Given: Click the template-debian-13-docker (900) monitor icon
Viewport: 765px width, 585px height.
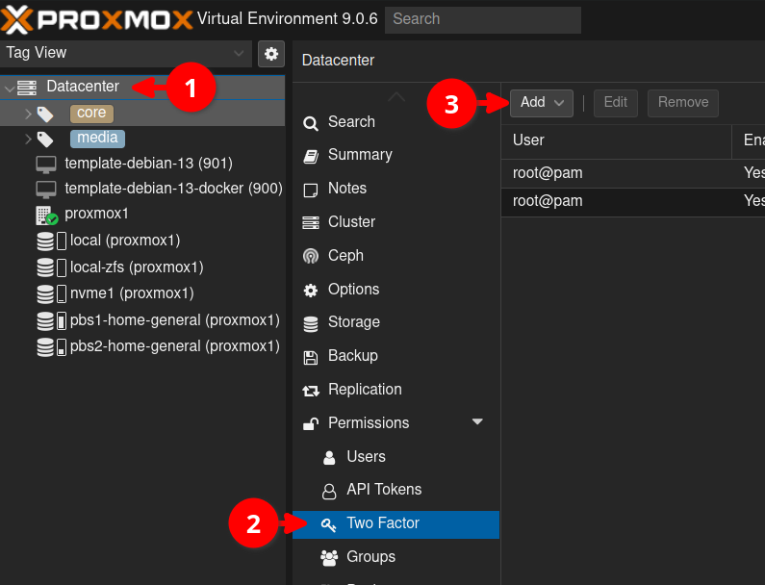Looking at the screenshot, I should pos(46,190).
